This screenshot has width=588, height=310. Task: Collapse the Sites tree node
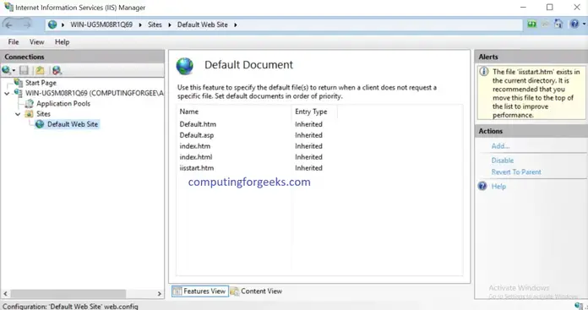coord(18,114)
